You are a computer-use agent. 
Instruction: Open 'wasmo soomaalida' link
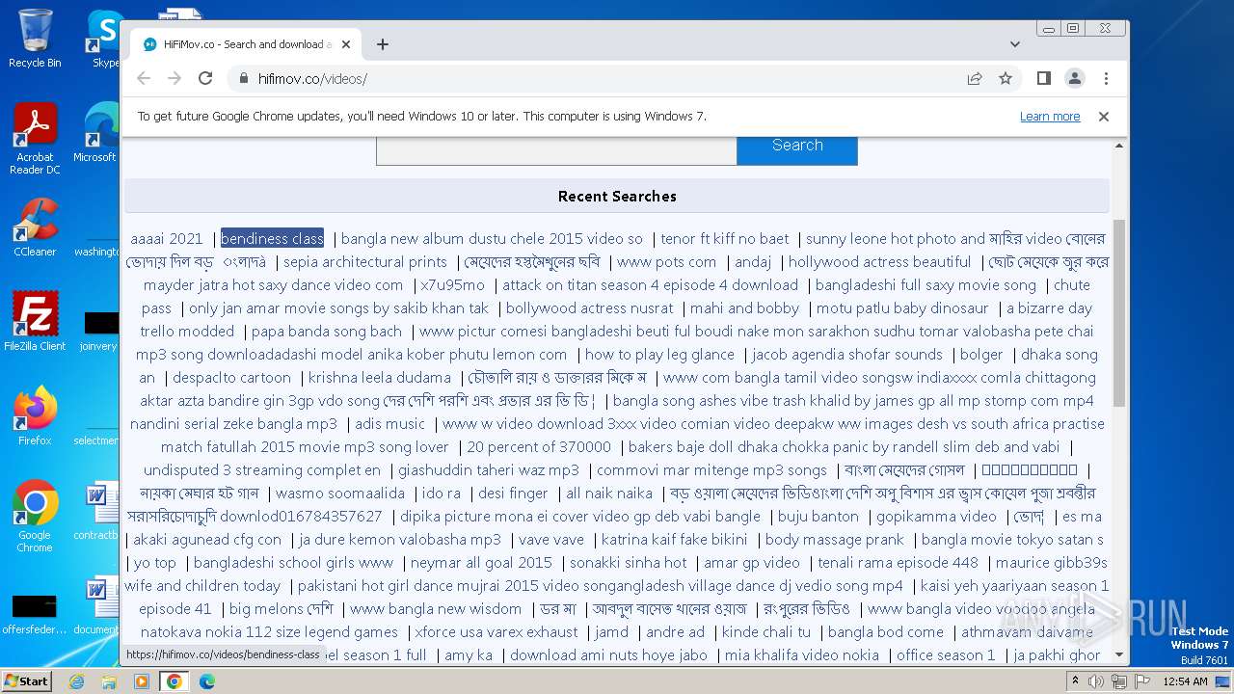[340, 493]
